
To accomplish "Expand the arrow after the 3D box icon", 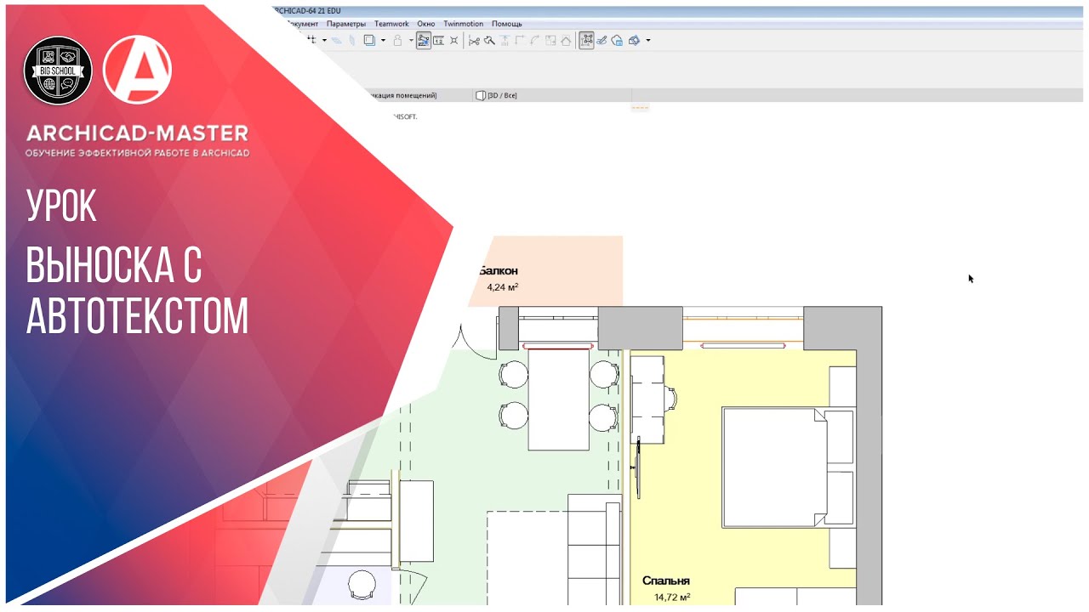I will coord(648,40).
